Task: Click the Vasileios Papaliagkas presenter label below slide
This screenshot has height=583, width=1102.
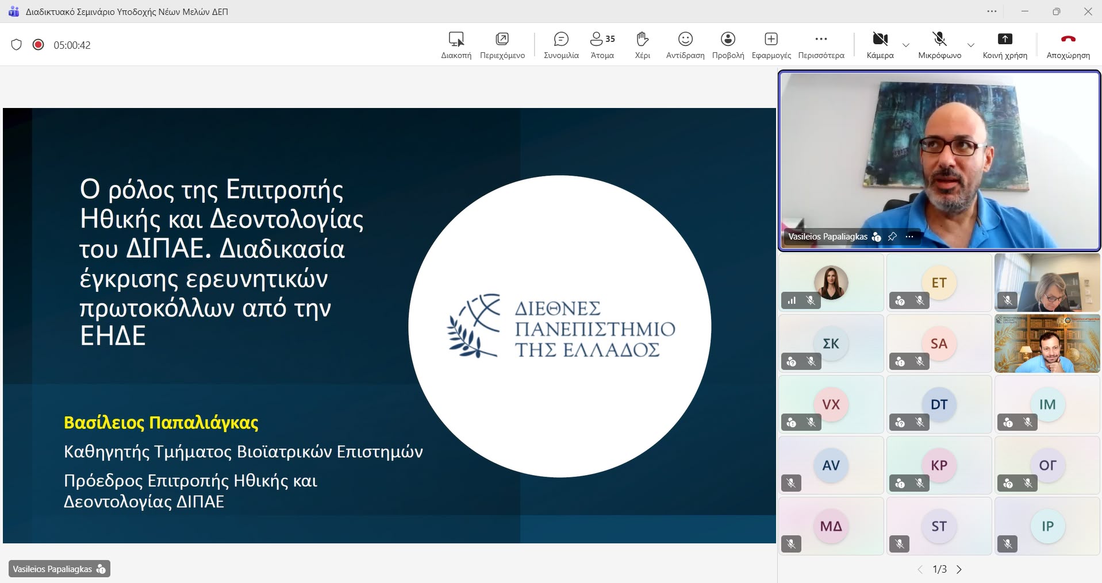Action: pyautogui.click(x=59, y=569)
